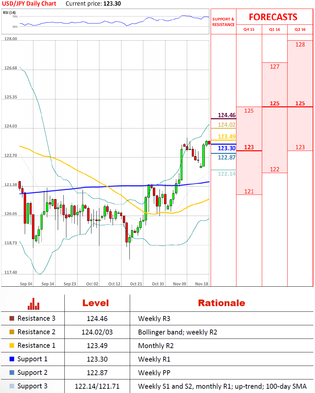Click the 123.49 cell in Level column
315x393 pixels.
(x=97, y=346)
